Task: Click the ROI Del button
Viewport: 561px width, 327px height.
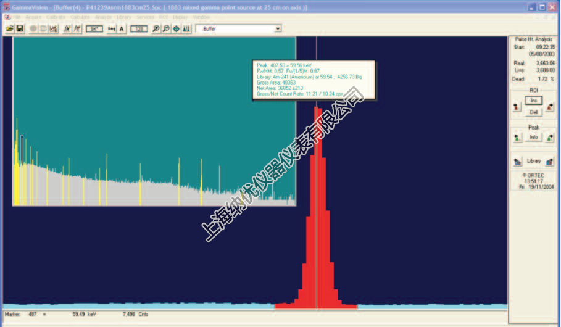Action: [x=533, y=112]
